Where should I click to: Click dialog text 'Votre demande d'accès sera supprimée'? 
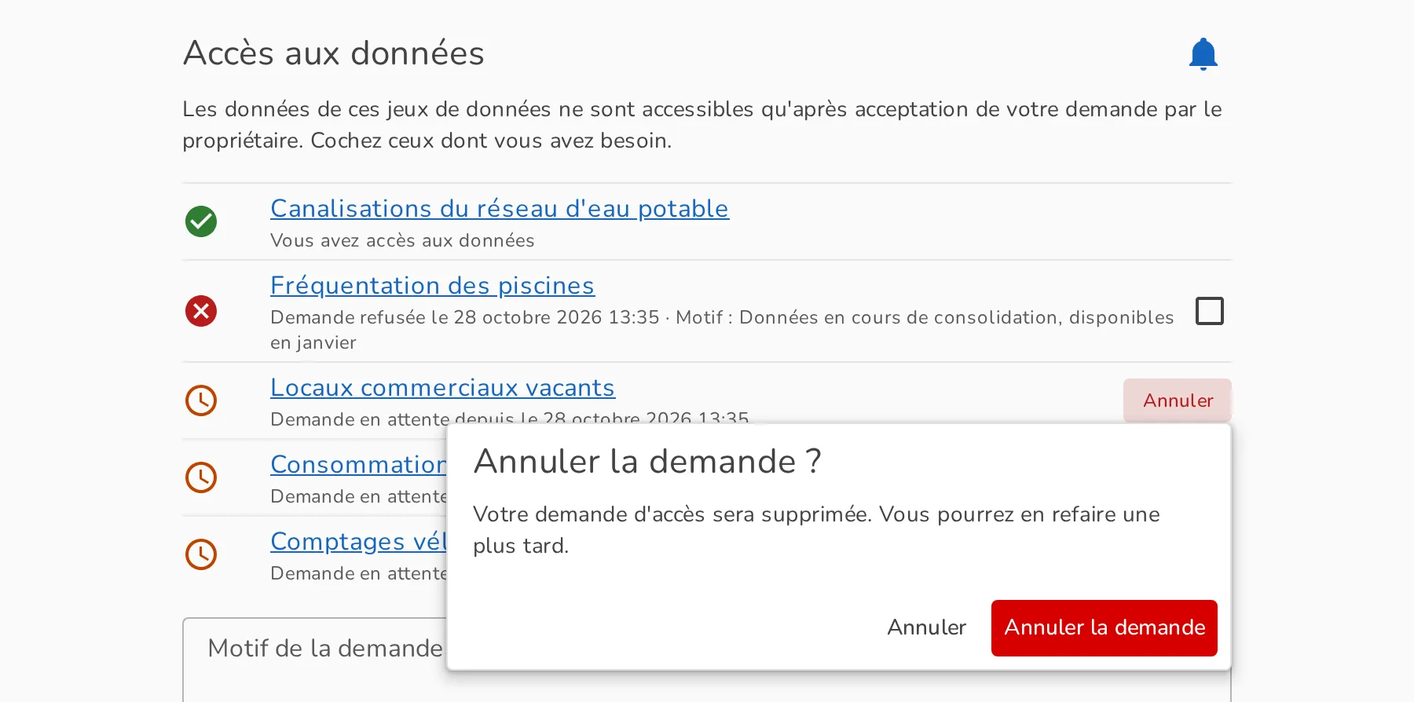point(672,514)
